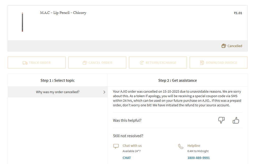Mark the answer helpful with thumbs up
The height and width of the screenshot is (164, 255).
pos(236,120)
